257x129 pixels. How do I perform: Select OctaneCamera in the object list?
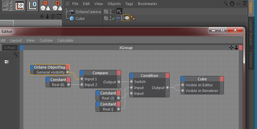pos(88,12)
